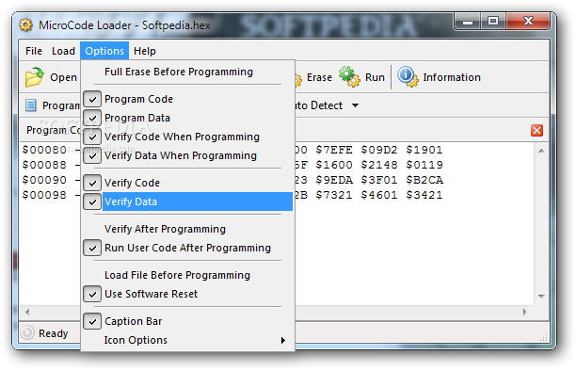Click hex value $4601

point(379,195)
